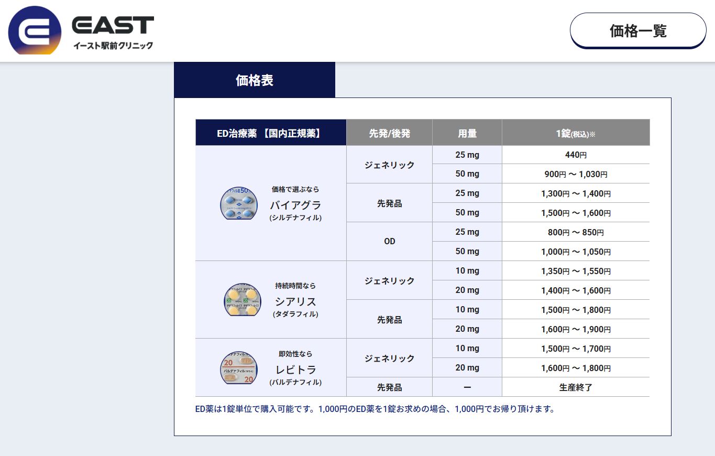Click the 生産終了 cell for レビトラ 先発品
715x456 pixels.
point(575,387)
